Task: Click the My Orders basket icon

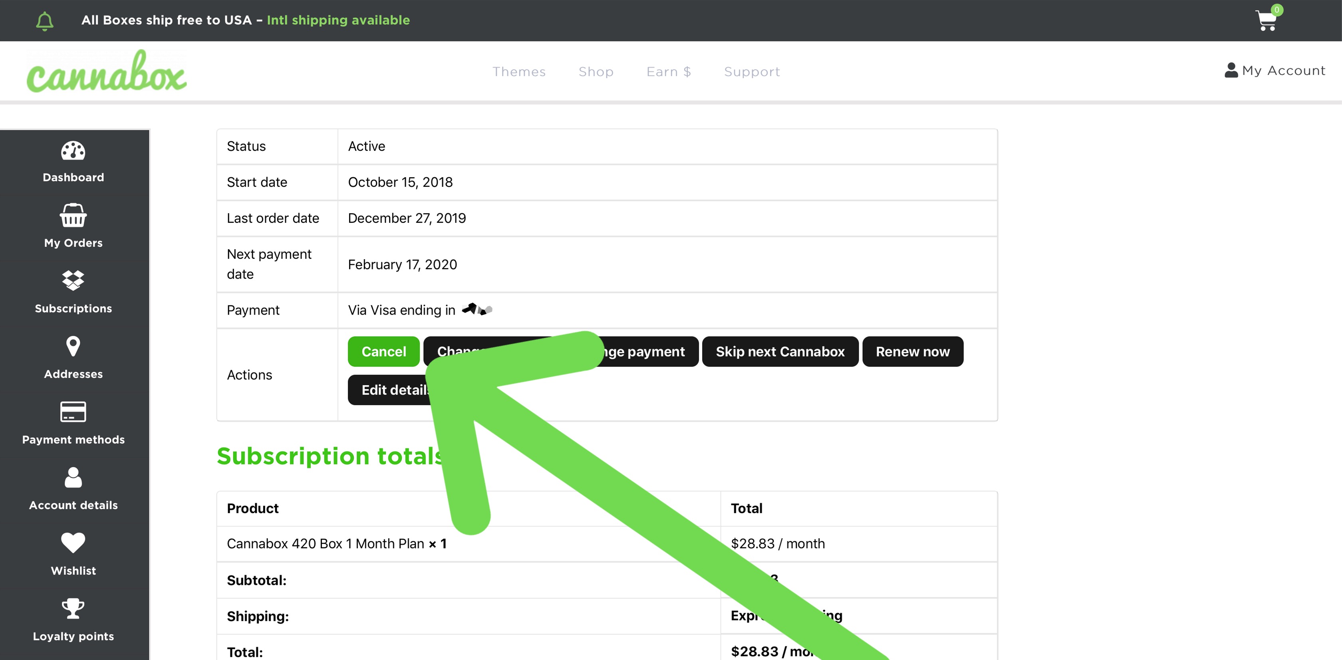Action: pos(73,215)
